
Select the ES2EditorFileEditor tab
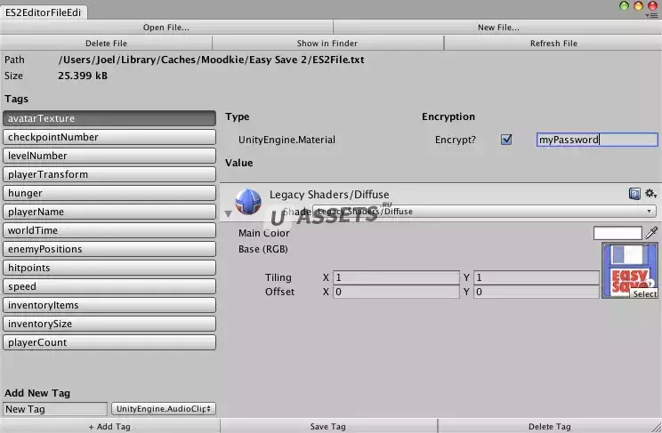[44, 12]
